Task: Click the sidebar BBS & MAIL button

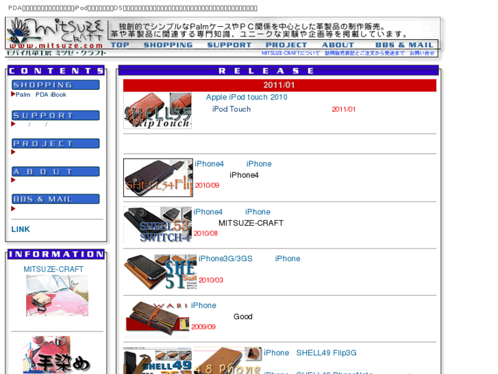Action: click(55, 199)
